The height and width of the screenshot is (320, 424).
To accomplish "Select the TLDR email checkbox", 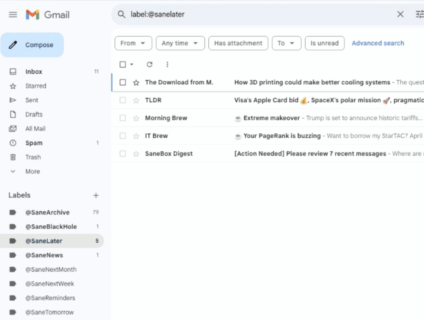I will point(123,100).
